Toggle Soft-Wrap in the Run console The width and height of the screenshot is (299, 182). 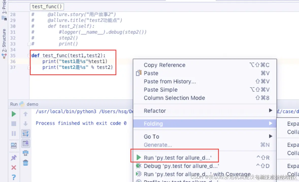point(26,133)
